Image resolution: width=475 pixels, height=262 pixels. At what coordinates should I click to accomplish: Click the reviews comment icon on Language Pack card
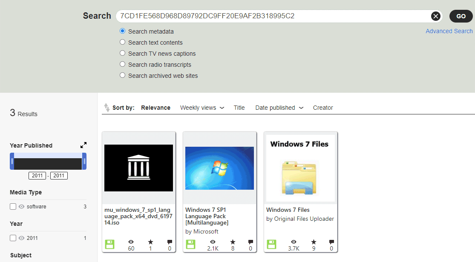(x=250, y=242)
